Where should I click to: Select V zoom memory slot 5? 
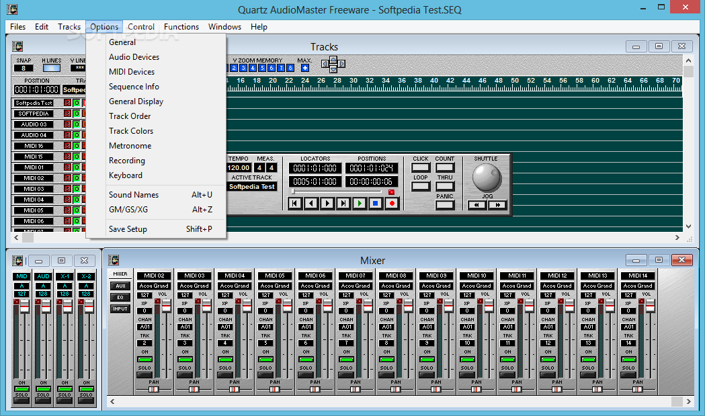[262, 68]
